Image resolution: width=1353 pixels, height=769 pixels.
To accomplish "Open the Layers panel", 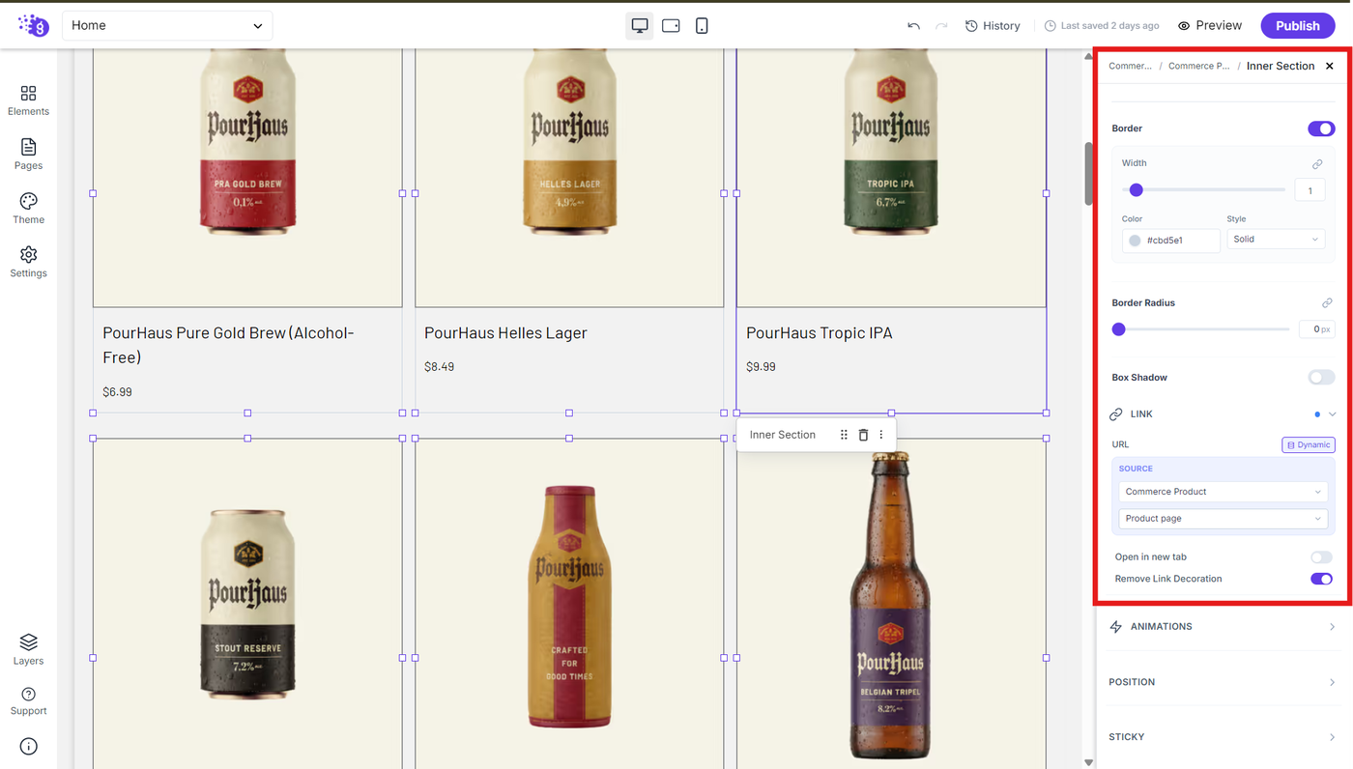I will click(x=28, y=649).
